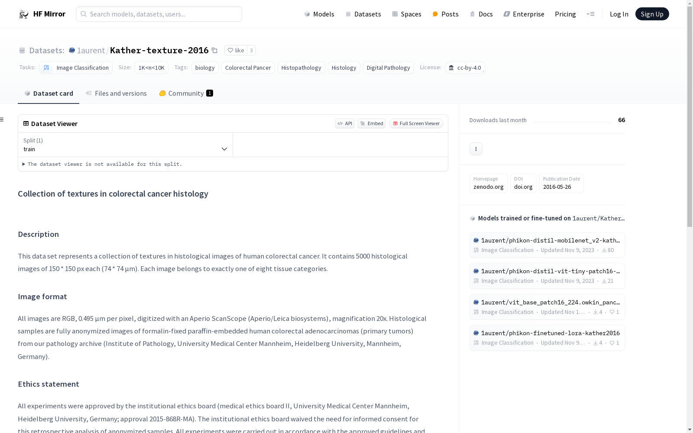
Task: Open the phikon-distil-mobilenet_v2 model card
Action: click(x=547, y=245)
